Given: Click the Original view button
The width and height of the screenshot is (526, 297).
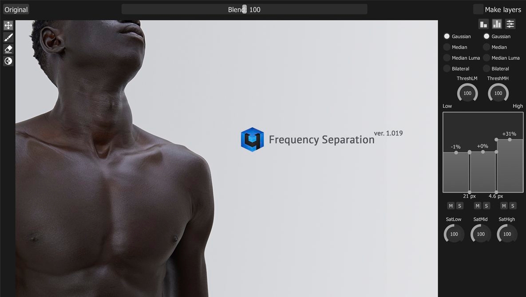Looking at the screenshot, I should (16, 9).
